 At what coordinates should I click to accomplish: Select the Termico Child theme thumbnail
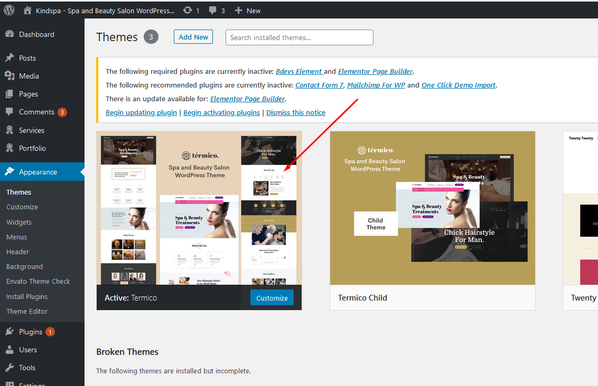[x=433, y=208]
